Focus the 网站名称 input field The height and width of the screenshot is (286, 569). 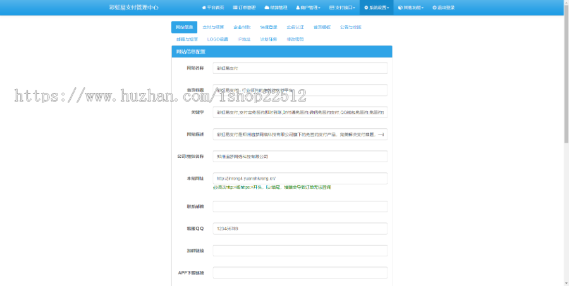(300, 68)
